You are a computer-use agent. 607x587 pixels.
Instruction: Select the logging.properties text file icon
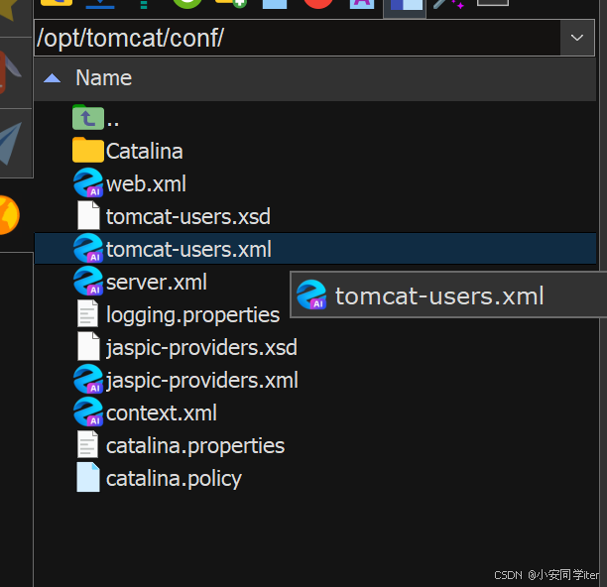click(x=88, y=315)
